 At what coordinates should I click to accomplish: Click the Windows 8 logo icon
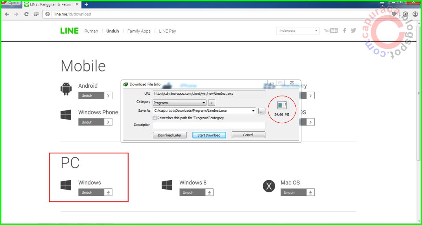click(167, 185)
